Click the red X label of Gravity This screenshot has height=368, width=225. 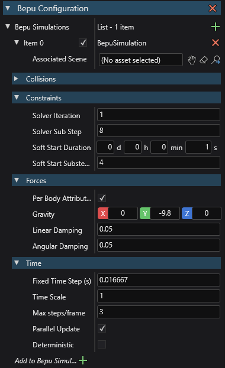click(x=103, y=213)
